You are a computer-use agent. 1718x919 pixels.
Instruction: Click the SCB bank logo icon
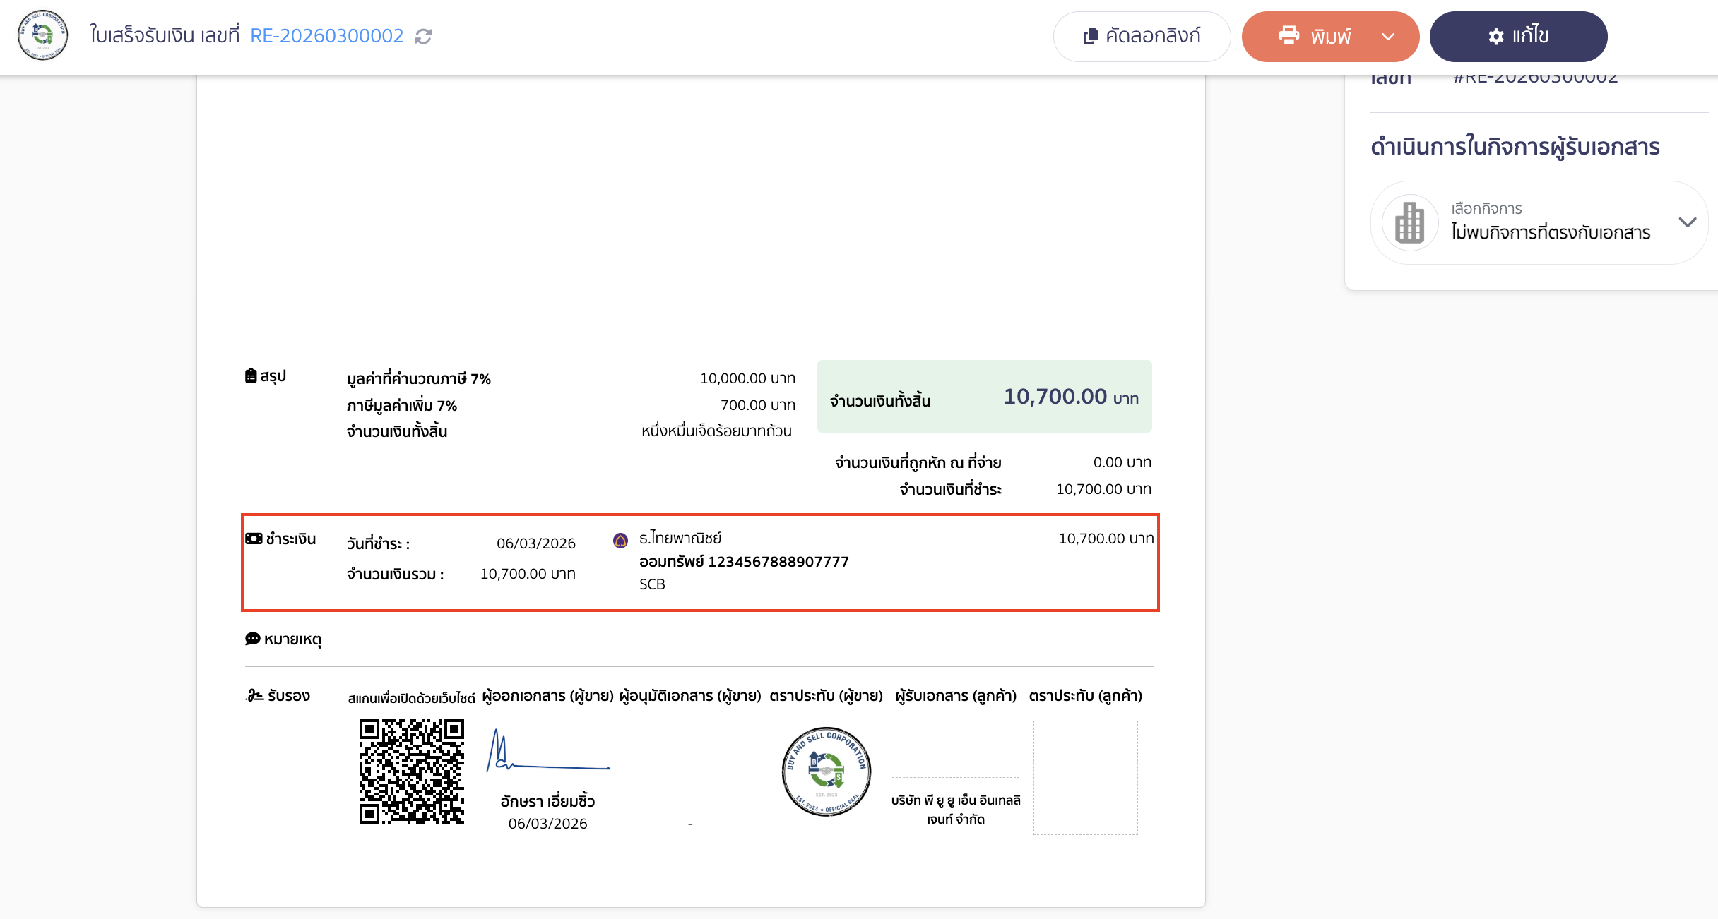pos(620,541)
